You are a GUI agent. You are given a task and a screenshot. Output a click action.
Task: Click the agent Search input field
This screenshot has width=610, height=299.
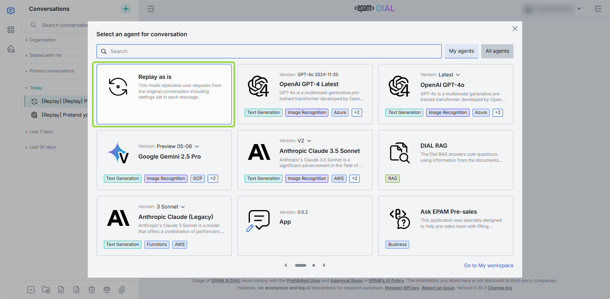coord(269,51)
